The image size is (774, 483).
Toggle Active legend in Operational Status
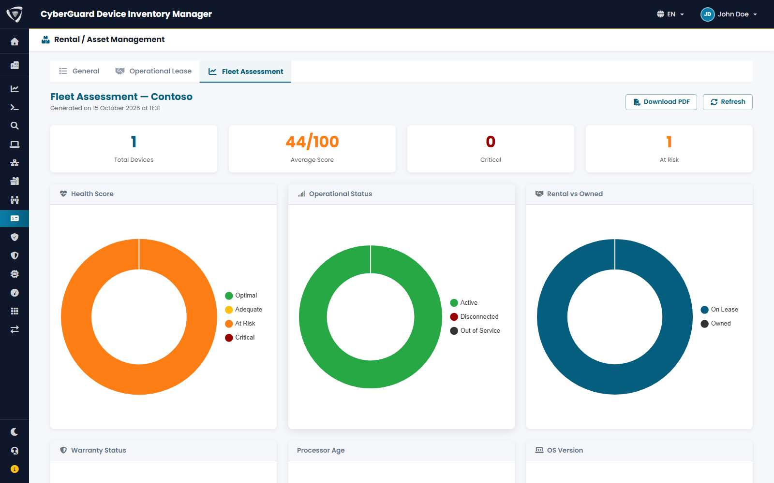click(463, 303)
